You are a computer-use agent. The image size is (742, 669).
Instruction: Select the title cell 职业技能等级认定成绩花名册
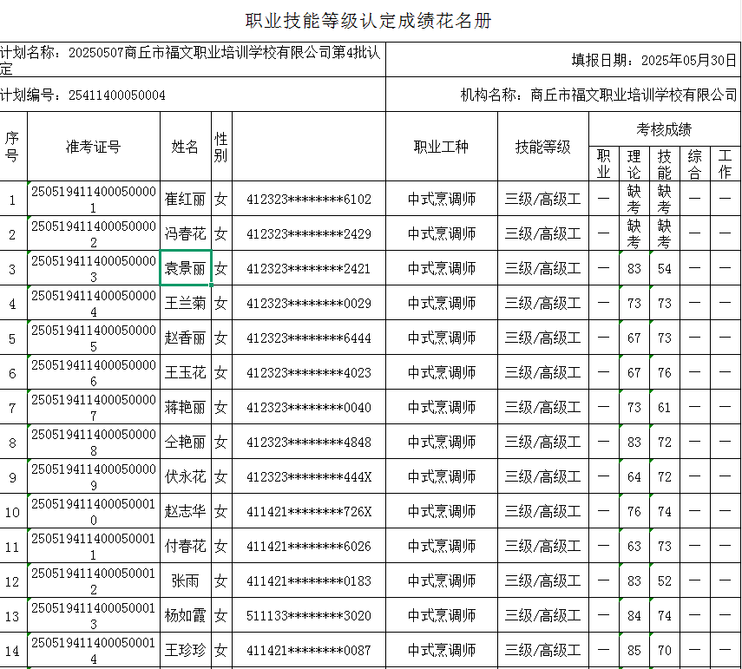pyautogui.click(x=368, y=20)
